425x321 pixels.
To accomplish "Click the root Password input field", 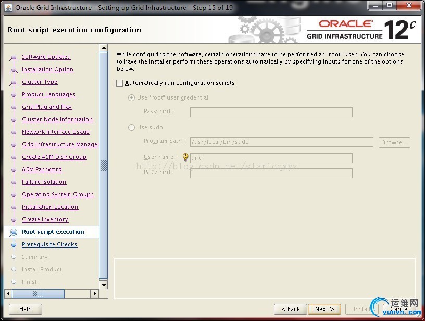I will click(271, 112).
